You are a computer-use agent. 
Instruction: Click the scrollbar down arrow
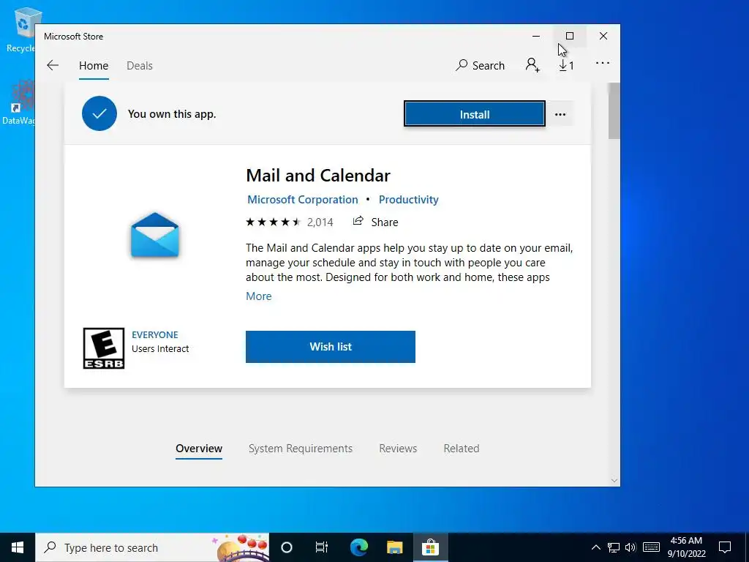tap(614, 480)
